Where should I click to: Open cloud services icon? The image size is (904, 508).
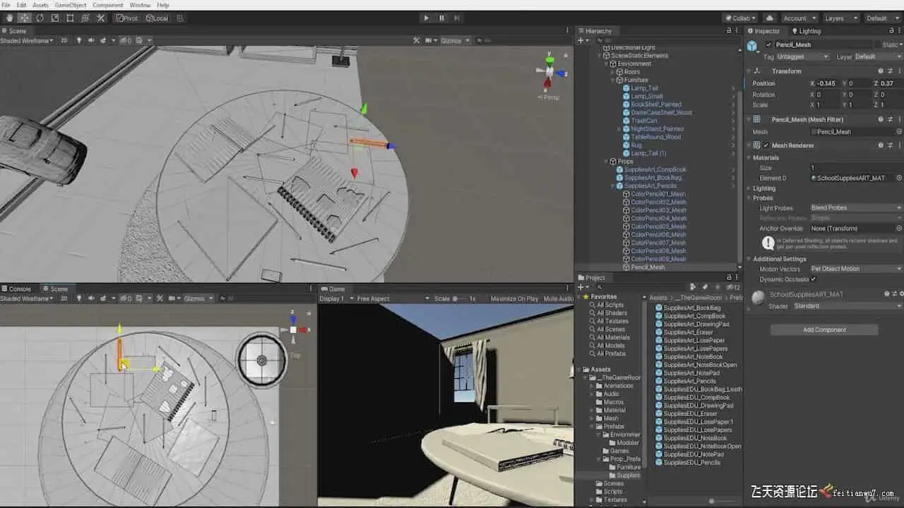(x=769, y=18)
